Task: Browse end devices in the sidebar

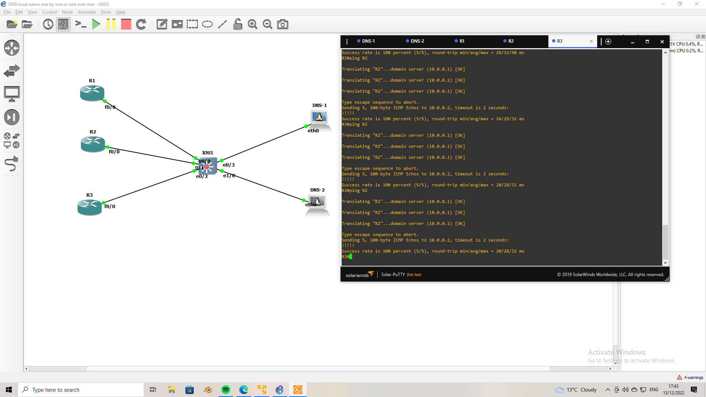Action: tap(12, 94)
